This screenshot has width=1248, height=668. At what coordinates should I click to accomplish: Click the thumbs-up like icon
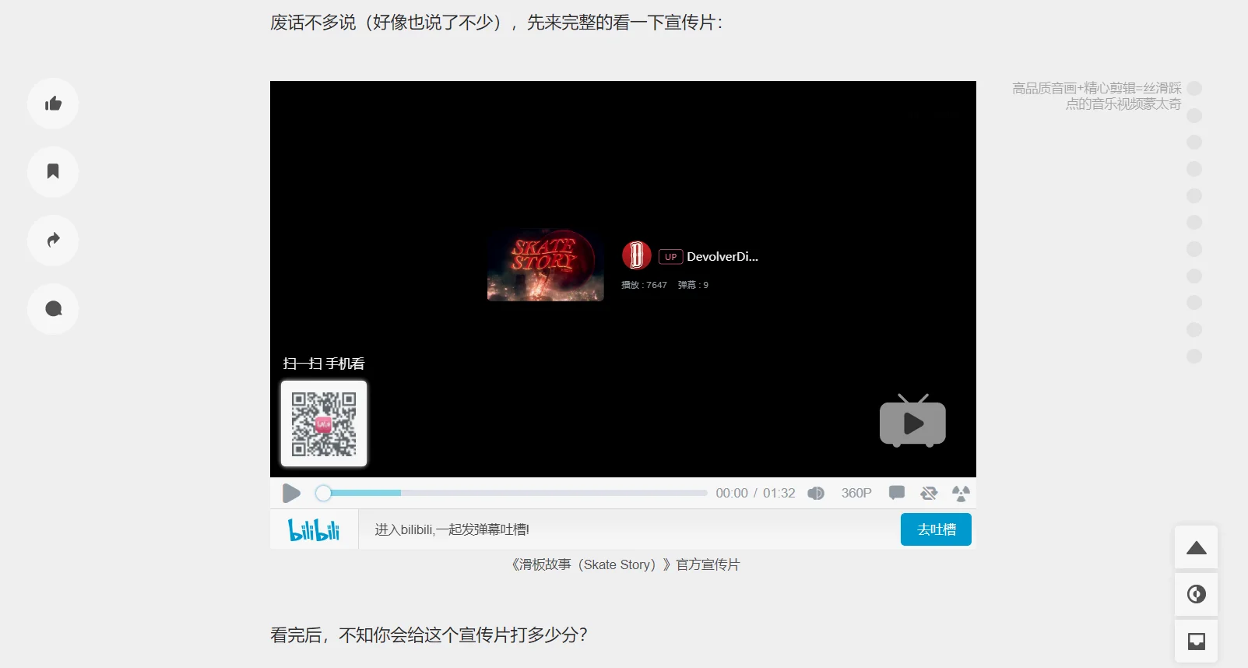[53, 104]
